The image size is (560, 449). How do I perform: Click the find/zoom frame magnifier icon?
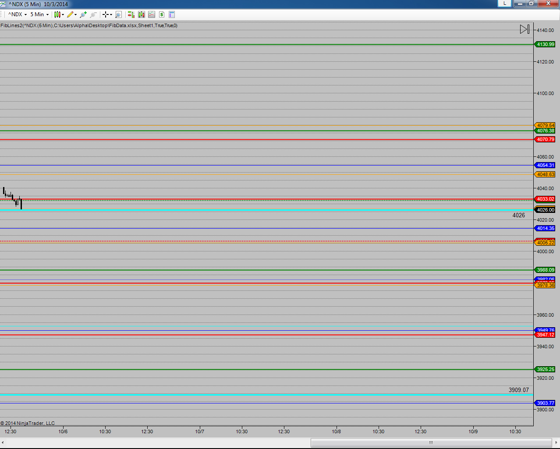click(x=118, y=14)
